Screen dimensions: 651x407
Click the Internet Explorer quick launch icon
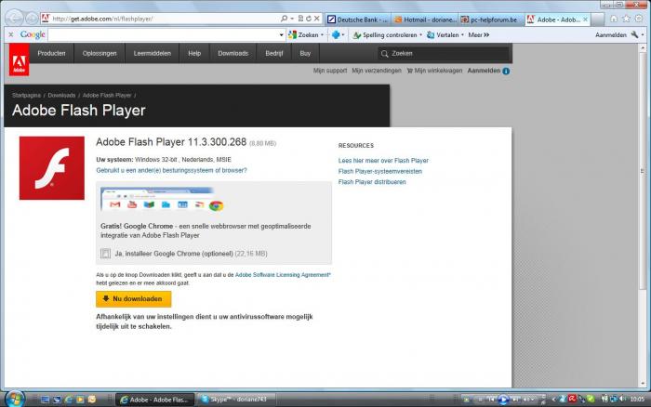click(x=69, y=400)
